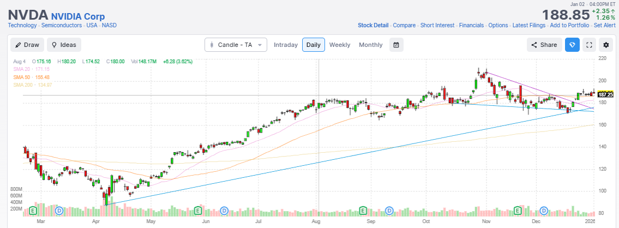Open the Financials menu link

pos(471,25)
